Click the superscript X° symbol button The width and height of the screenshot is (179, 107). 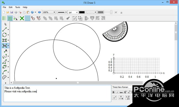[115, 97]
